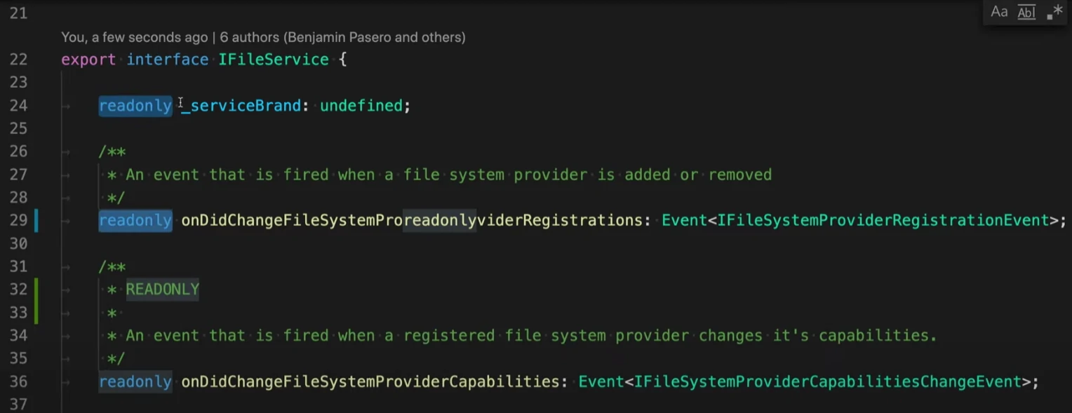The height and width of the screenshot is (413, 1072).
Task: Click onDidChangeFileSystemProviderCapabilities property name
Action: (x=370, y=381)
